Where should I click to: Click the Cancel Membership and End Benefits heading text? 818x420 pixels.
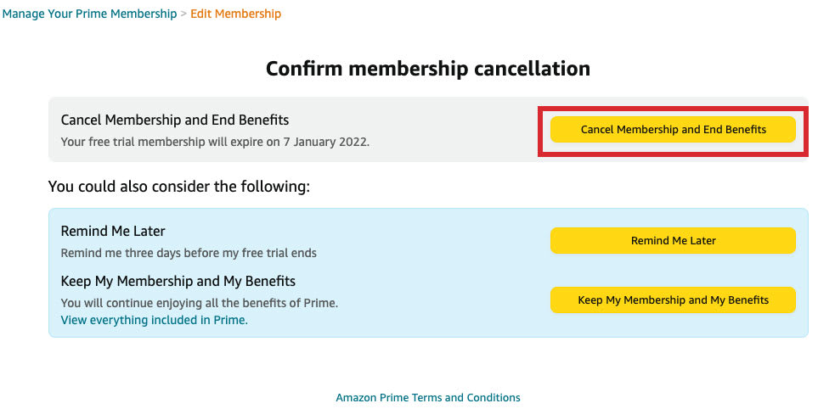tap(175, 120)
